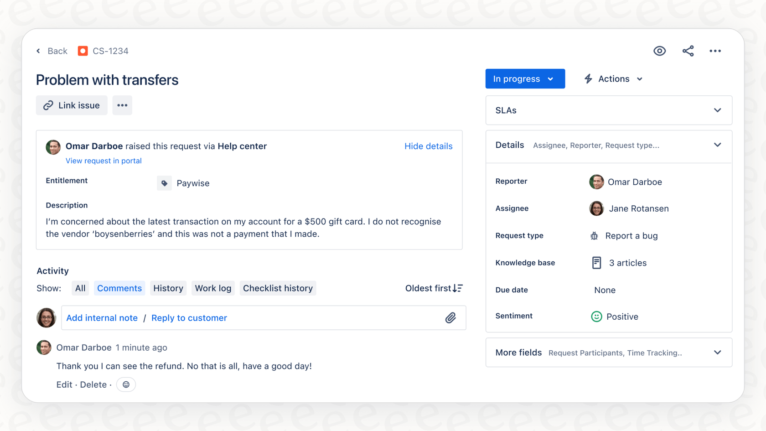
Task: Click the share icon in the header
Action: (688, 51)
